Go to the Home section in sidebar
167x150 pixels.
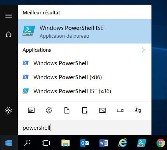[x=9, y=34]
